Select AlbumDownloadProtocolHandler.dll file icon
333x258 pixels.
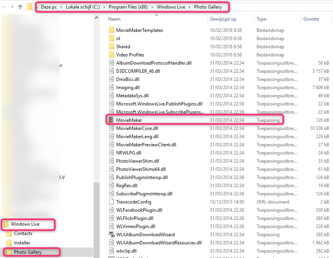(x=112, y=63)
